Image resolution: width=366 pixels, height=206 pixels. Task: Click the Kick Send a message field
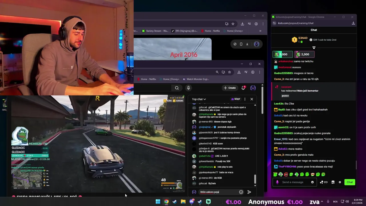click(x=295, y=182)
